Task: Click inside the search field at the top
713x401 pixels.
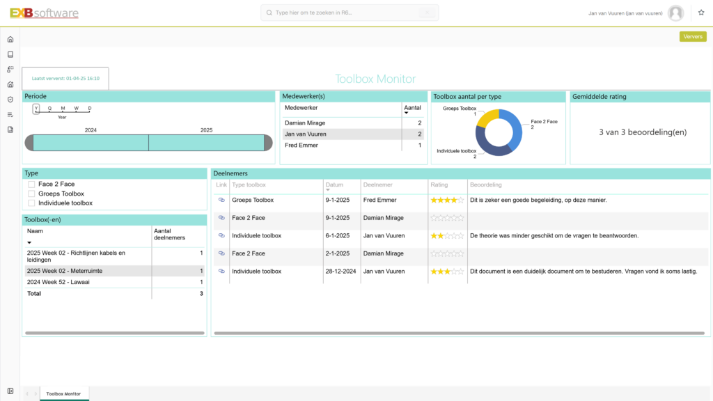Action: tap(348, 12)
